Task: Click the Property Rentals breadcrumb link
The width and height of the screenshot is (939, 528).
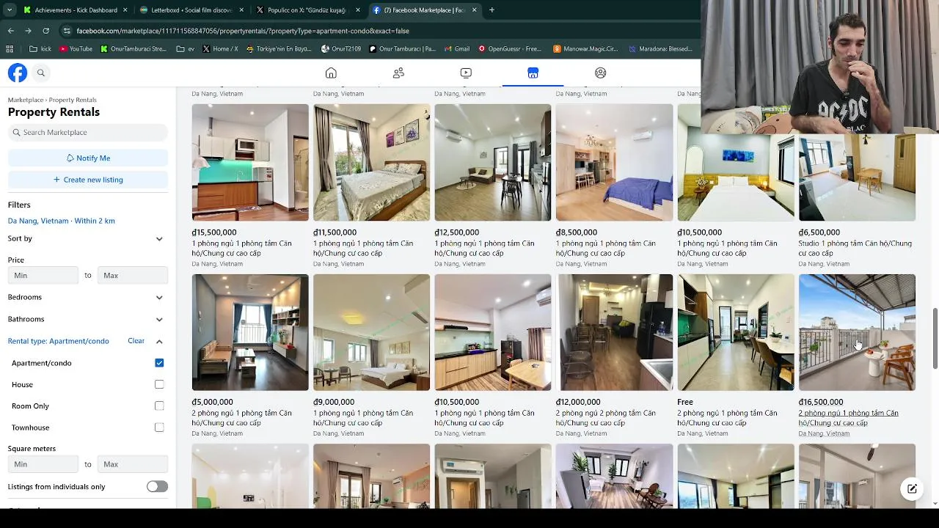Action: click(73, 100)
